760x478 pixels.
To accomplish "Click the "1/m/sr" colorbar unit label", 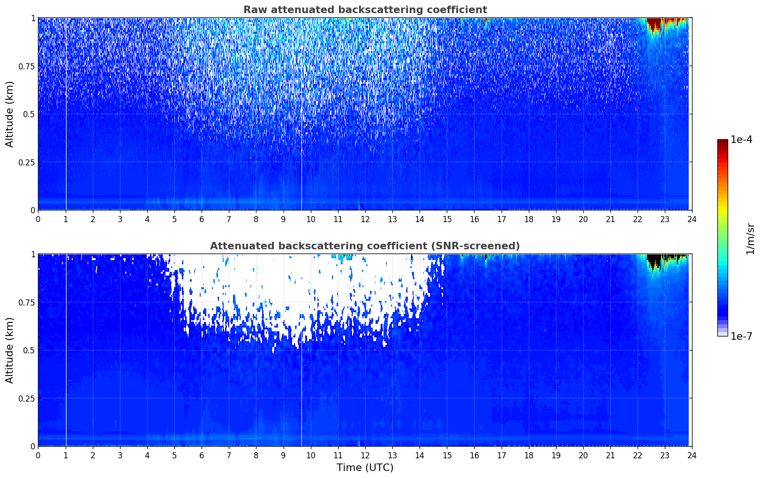I will pyautogui.click(x=750, y=239).
